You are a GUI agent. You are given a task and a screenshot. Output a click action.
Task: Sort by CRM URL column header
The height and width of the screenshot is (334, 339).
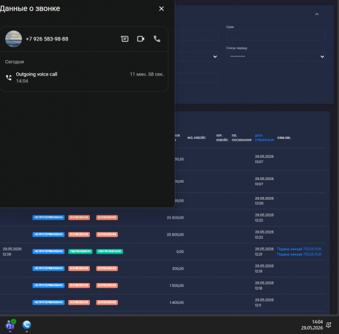click(284, 138)
